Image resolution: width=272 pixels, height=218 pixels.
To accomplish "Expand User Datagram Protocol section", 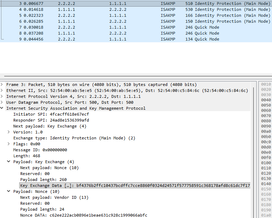I will point(2,102).
